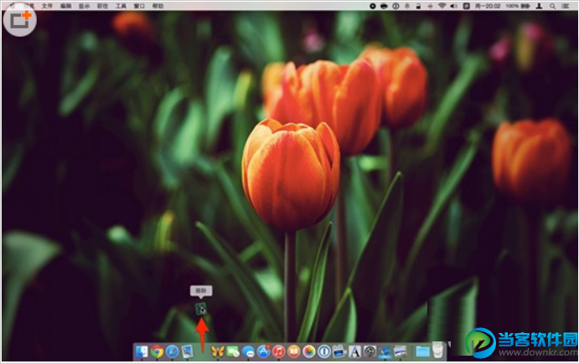579x364 pixels.
Task: Click the black record circle menu bar icon
Action: [x=373, y=6]
